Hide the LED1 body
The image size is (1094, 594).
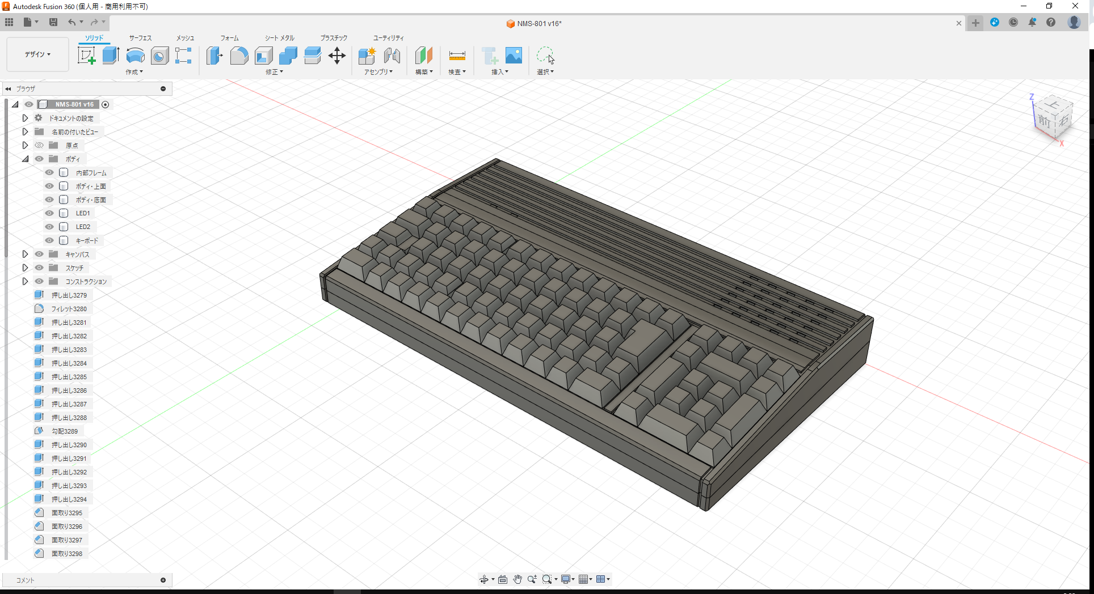pyautogui.click(x=49, y=213)
